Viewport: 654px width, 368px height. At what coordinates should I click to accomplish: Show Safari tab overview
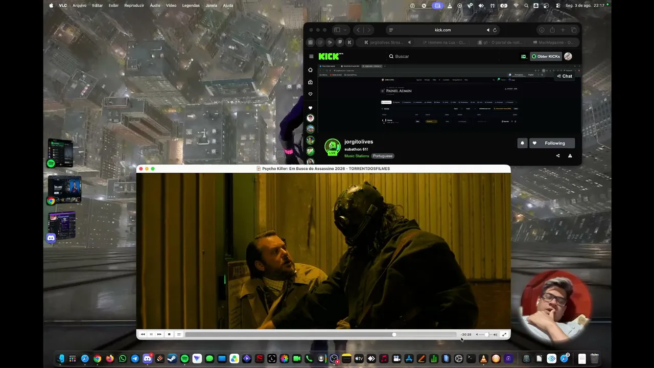(x=574, y=30)
